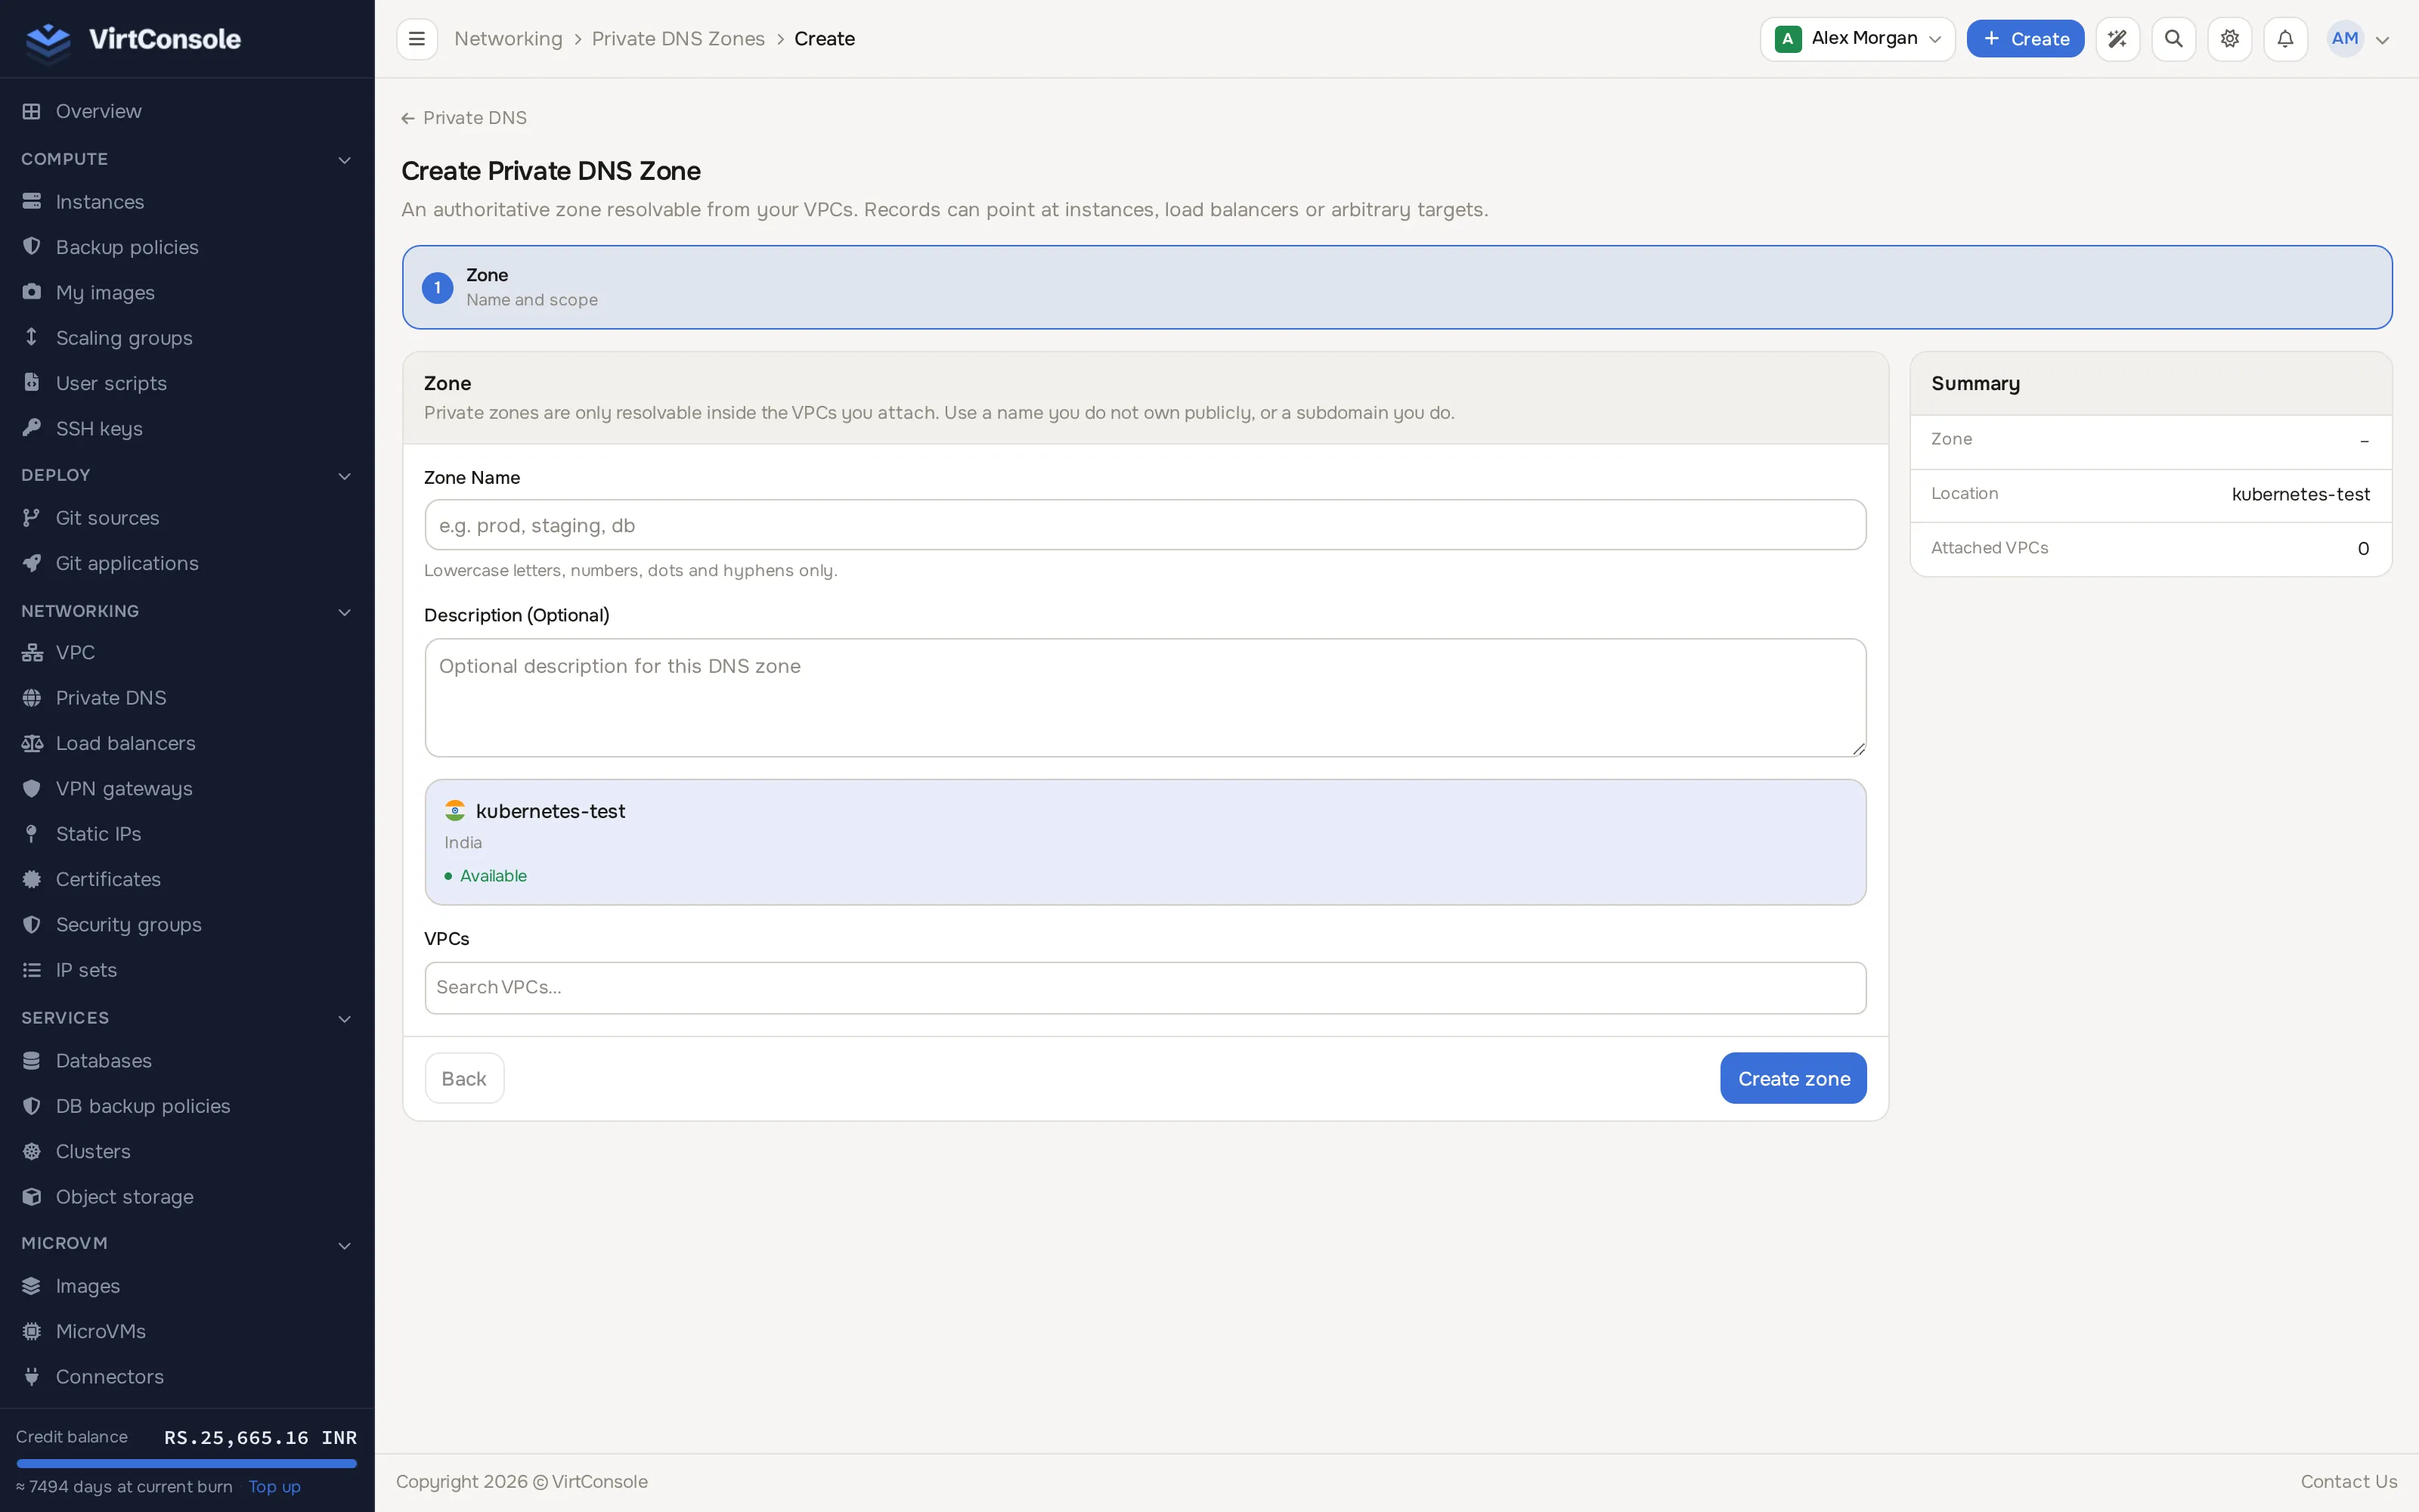
Task: Click the Backup policies shield icon
Action: (32, 247)
